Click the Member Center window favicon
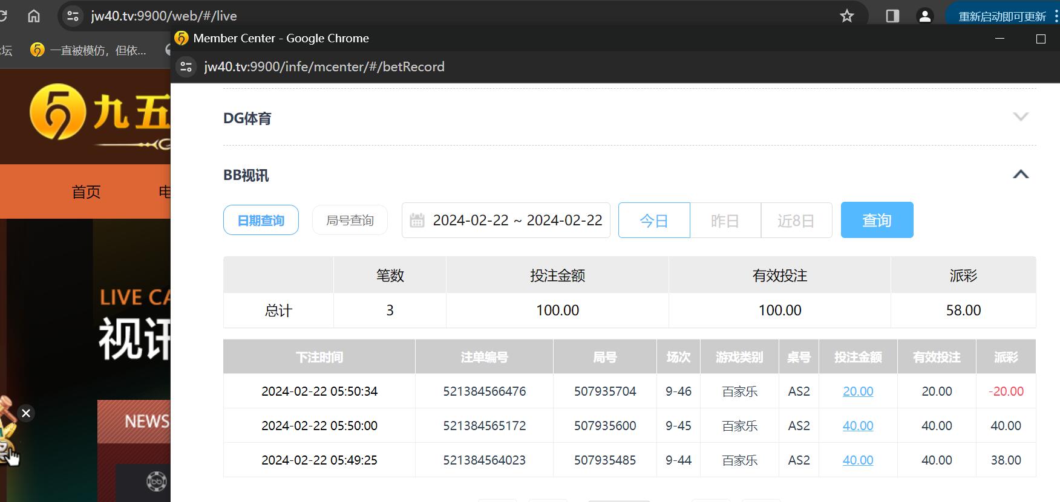The width and height of the screenshot is (1060, 502). (182, 38)
